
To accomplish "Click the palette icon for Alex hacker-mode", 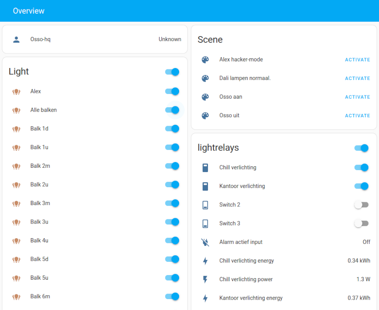I will click(205, 60).
